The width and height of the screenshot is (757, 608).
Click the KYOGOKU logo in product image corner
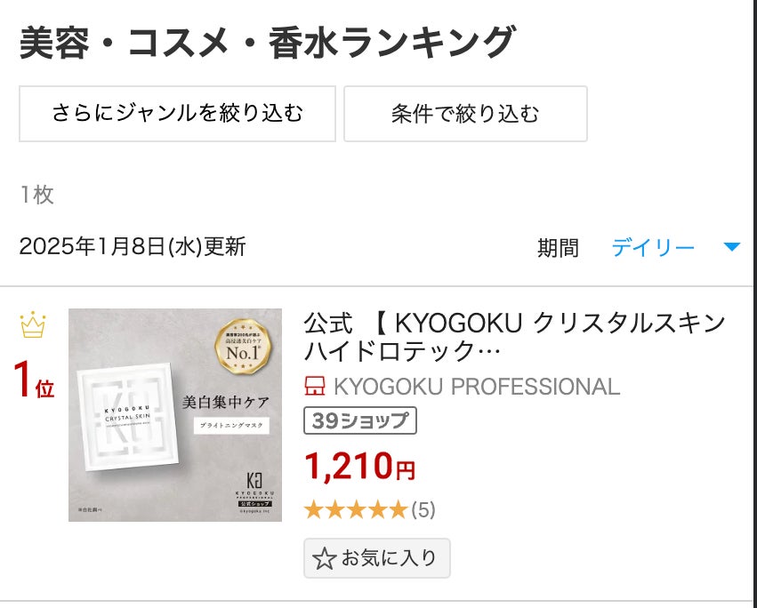click(x=255, y=492)
